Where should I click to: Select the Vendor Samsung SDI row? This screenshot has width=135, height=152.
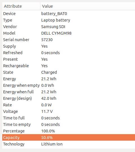(x=69, y=27)
